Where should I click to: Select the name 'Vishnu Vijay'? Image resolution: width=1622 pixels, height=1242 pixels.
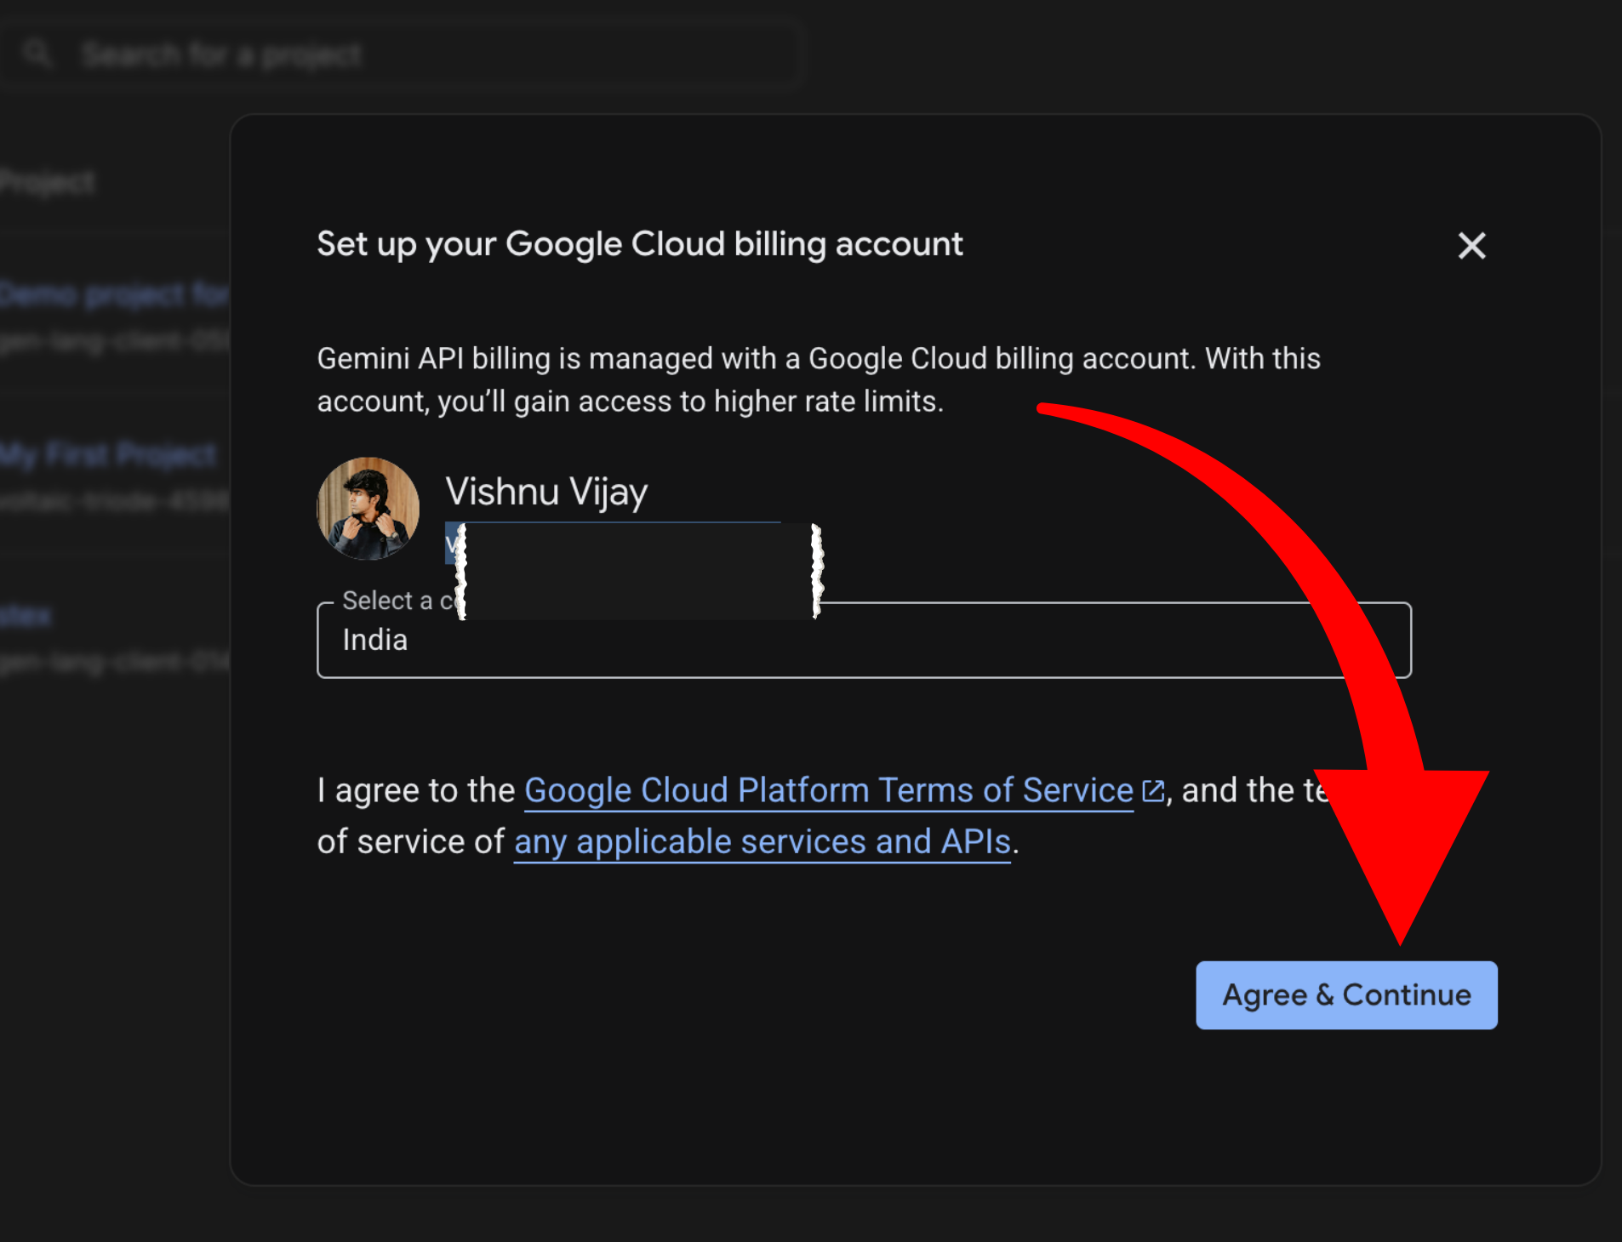pyautogui.click(x=546, y=491)
